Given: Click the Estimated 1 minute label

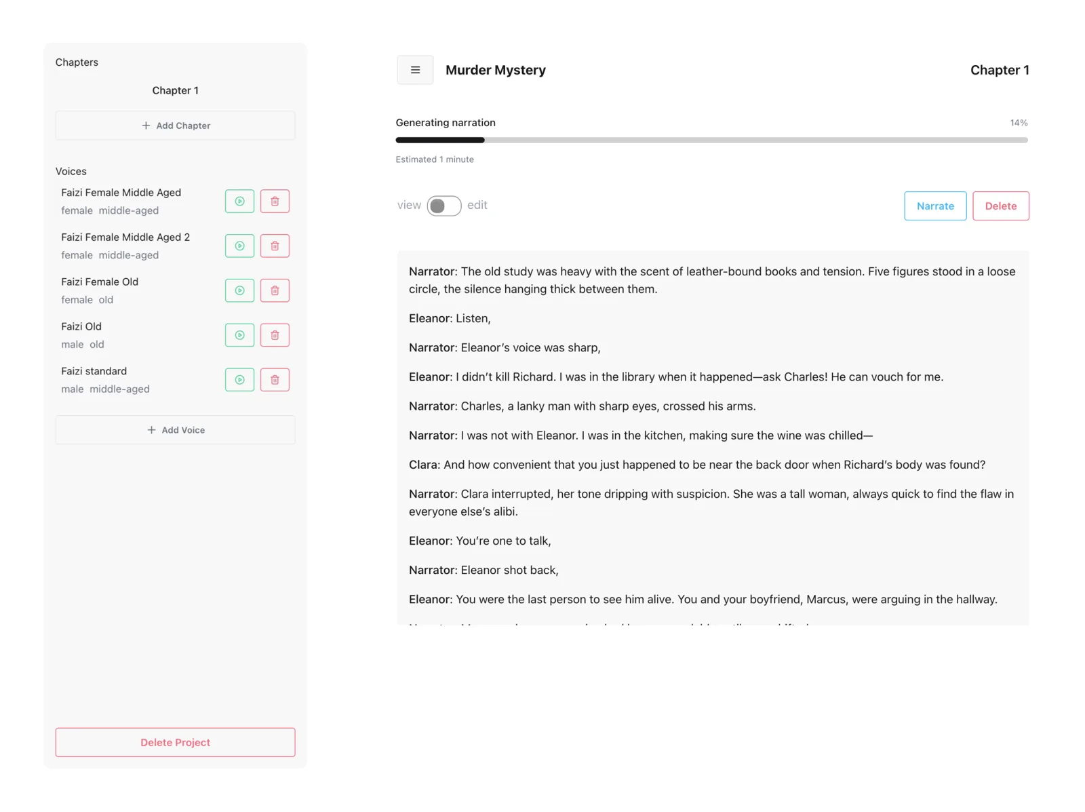Looking at the screenshot, I should [435, 159].
